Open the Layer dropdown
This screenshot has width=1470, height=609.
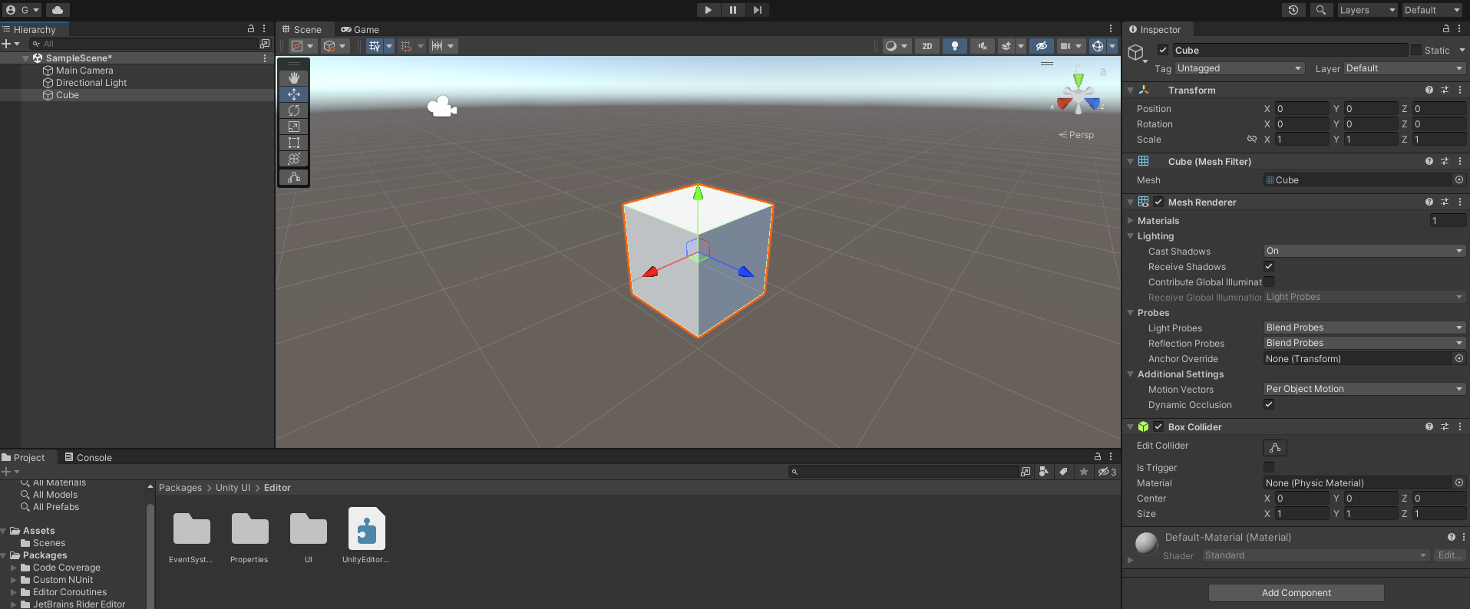coord(1405,68)
